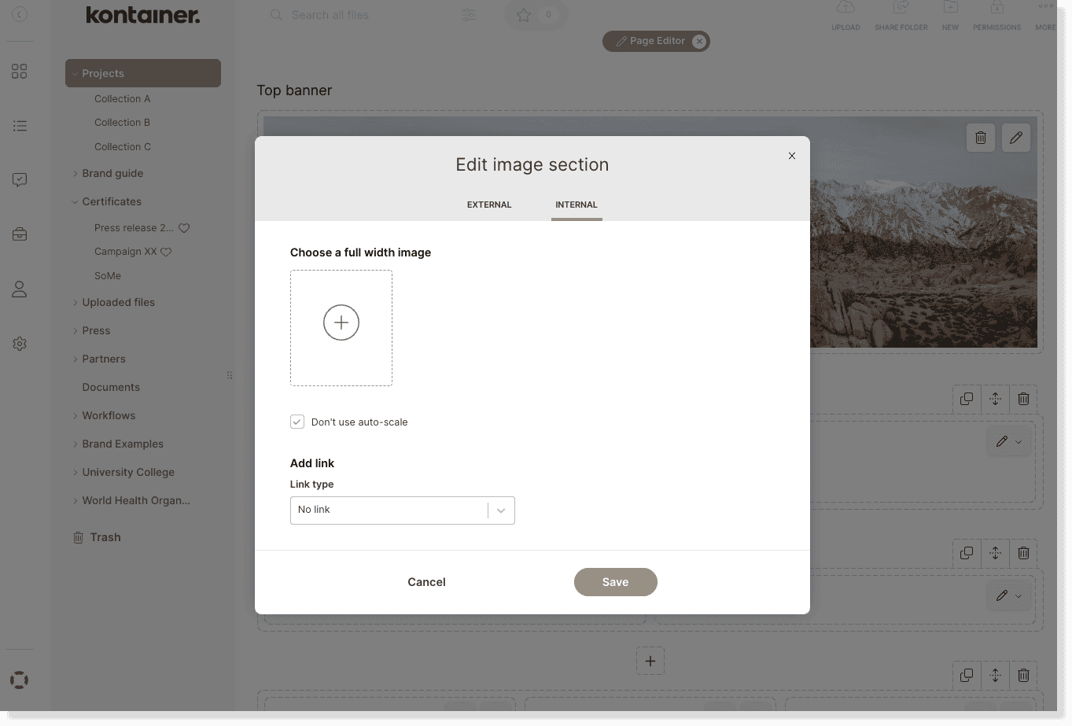Image resolution: width=1072 pixels, height=726 pixels.
Task: Switch to the EXTERNAL tab
Action: tap(489, 205)
